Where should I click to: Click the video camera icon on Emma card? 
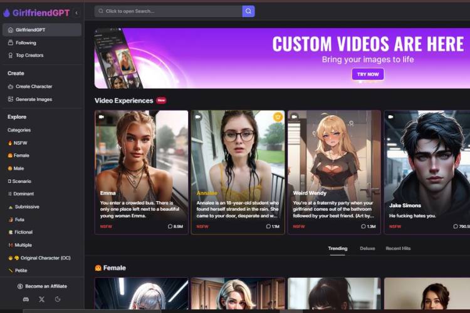click(102, 117)
